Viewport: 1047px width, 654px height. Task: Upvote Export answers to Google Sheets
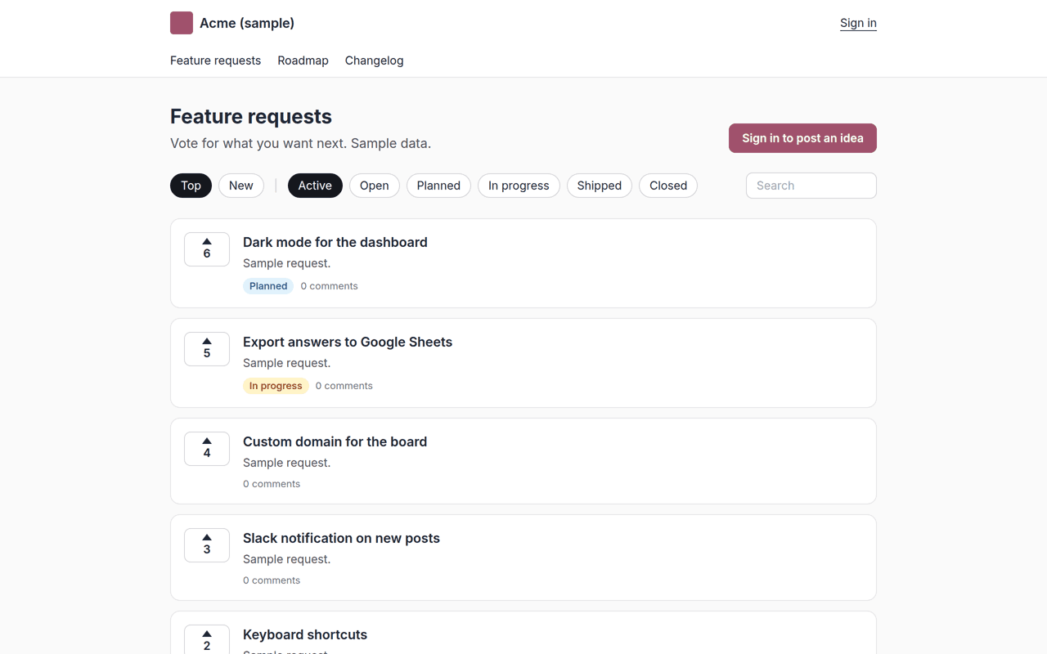[x=207, y=349]
